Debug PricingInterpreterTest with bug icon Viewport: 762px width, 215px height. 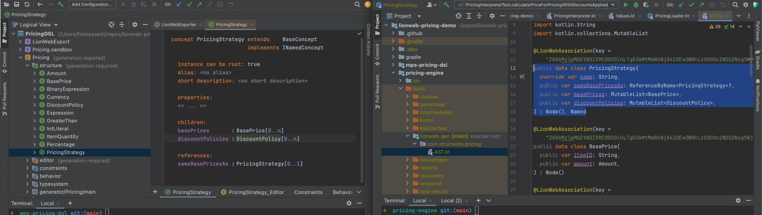pyautogui.click(x=636, y=5)
